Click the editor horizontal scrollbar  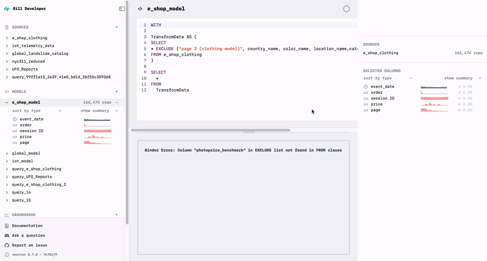coord(211,130)
